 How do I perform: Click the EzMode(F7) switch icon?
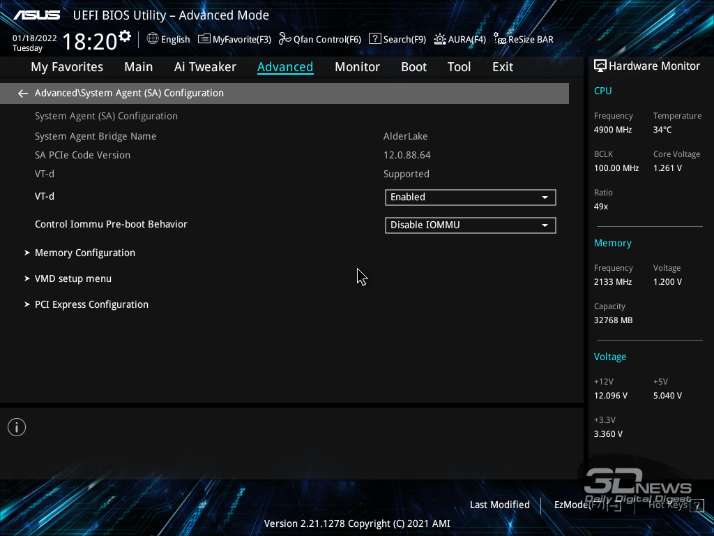tap(615, 505)
